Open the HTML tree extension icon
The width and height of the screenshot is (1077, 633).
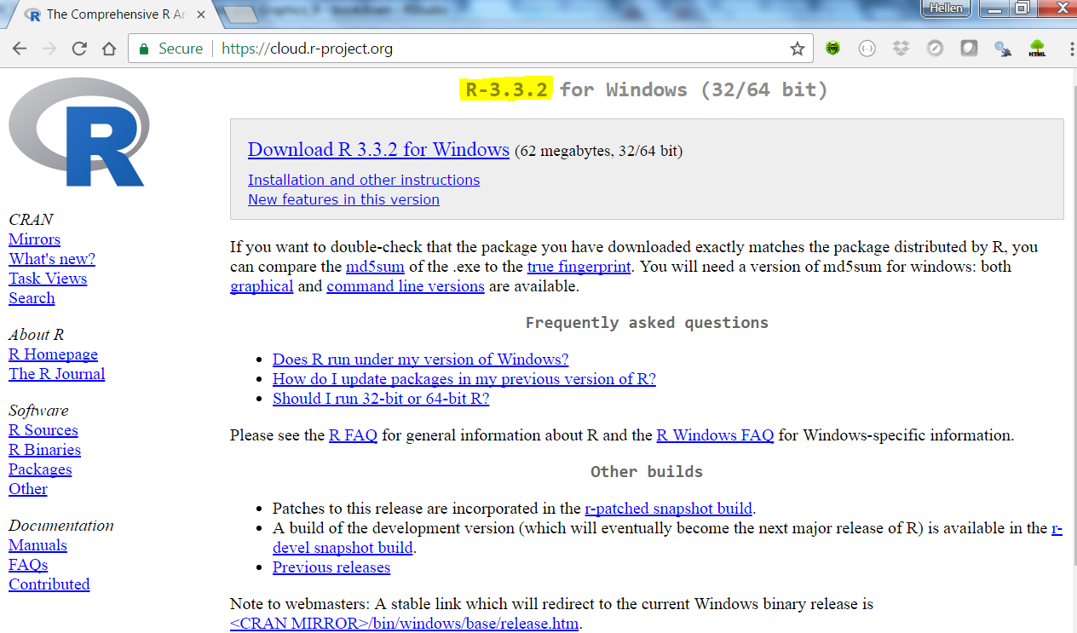click(1037, 49)
